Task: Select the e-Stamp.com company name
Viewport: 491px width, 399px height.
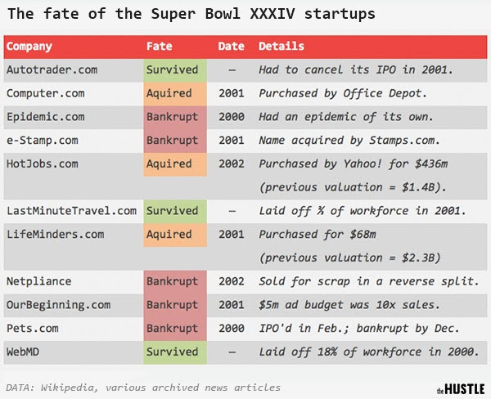Action: pos(43,141)
